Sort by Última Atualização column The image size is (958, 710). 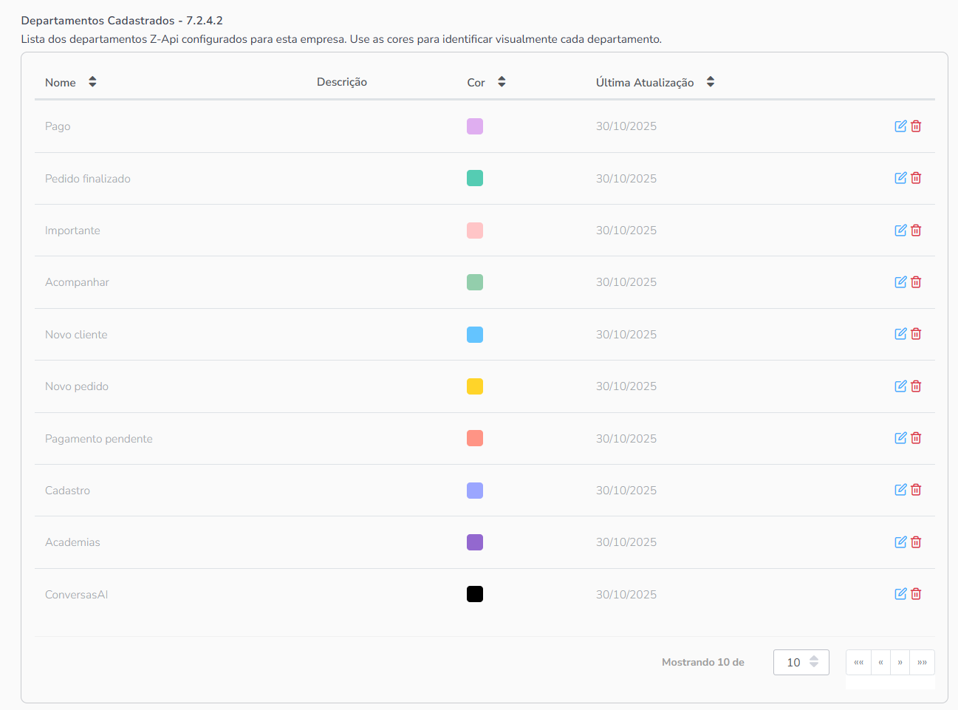point(710,82)
